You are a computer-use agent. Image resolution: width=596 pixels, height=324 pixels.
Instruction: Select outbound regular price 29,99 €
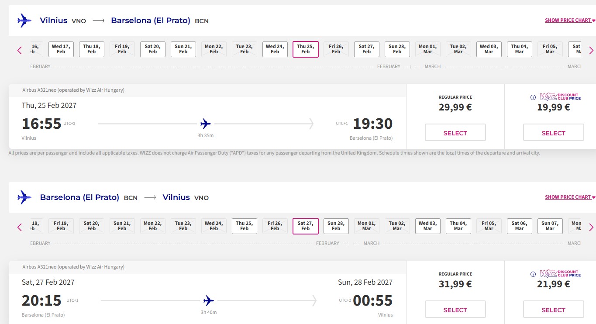click(x=455, y=132)
